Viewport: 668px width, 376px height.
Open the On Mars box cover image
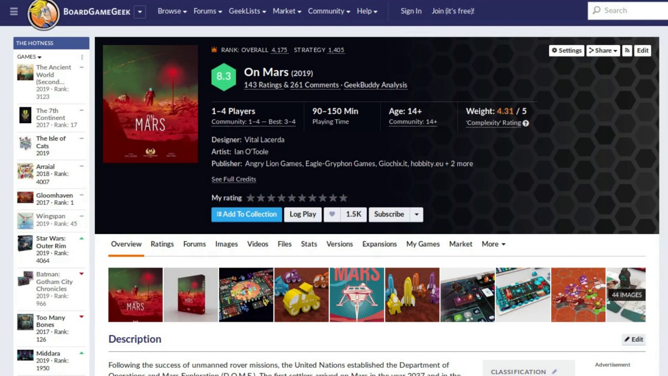pos(150,104)
